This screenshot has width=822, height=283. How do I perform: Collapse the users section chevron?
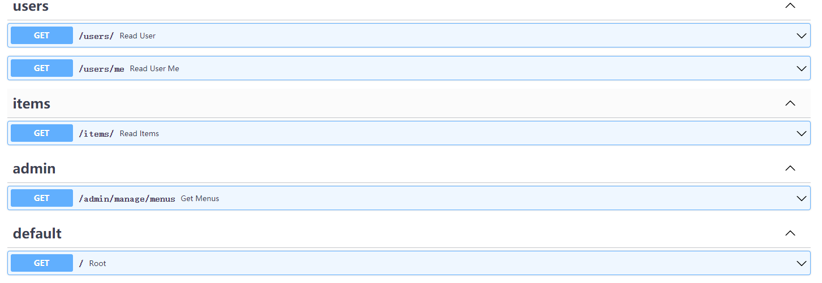pos(790,6)
